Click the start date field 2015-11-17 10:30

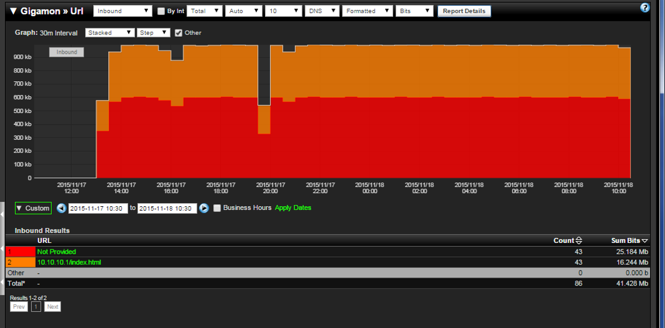[x=98, y=208]
